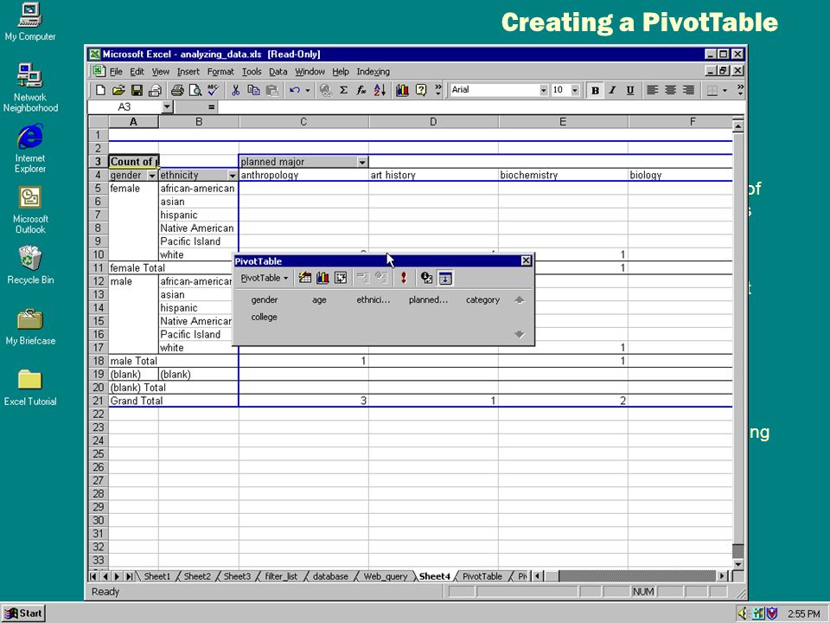Image resolution: width=830 pixels, height=623 pixels.
Task: Switch to the database sheet tab
Action: (330, 576)
